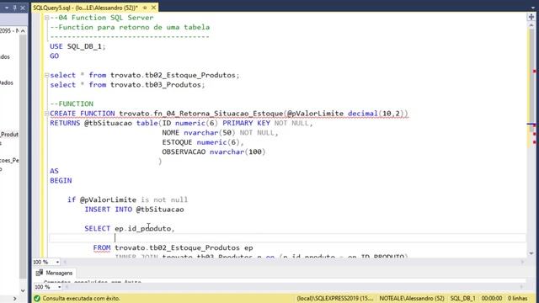Click the messages pane horizontal scrollbar left arrow
The height and width of the screenshot is (303, 539).
[67, 287]
